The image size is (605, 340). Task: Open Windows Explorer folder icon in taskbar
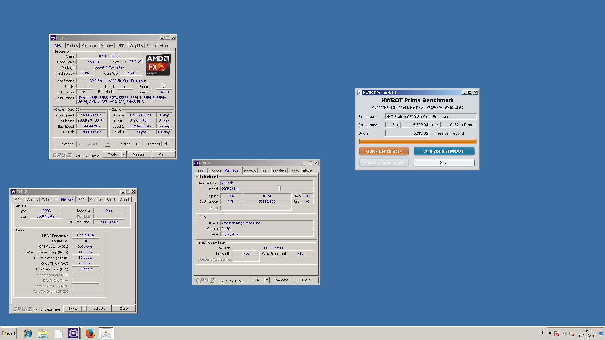click(x=43, y=333)
